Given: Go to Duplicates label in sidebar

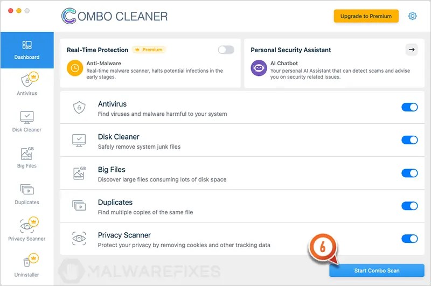Looking at the screenshot, I should click(27, 202).
